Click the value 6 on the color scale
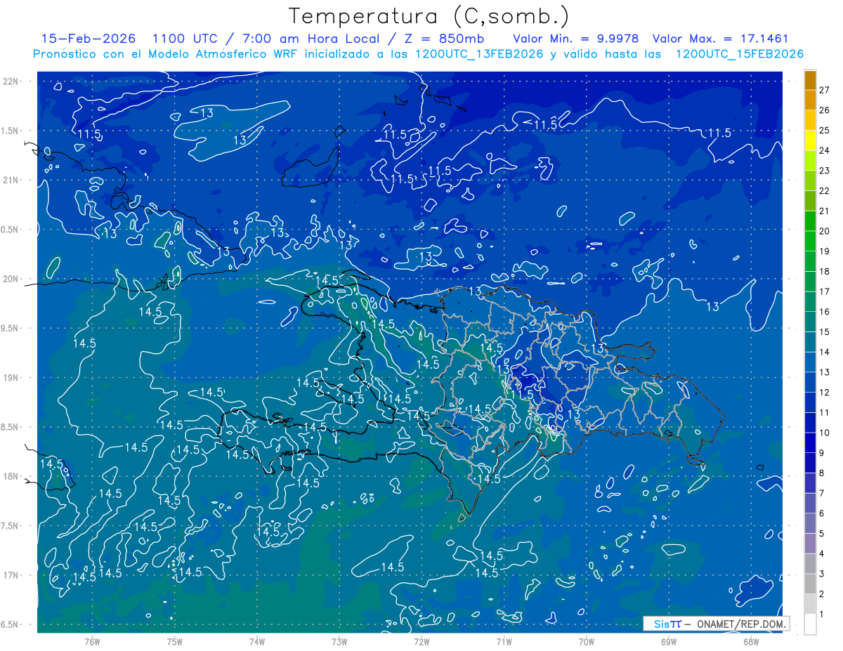Viewport: 843px width, 651px height. pos(822,513)
